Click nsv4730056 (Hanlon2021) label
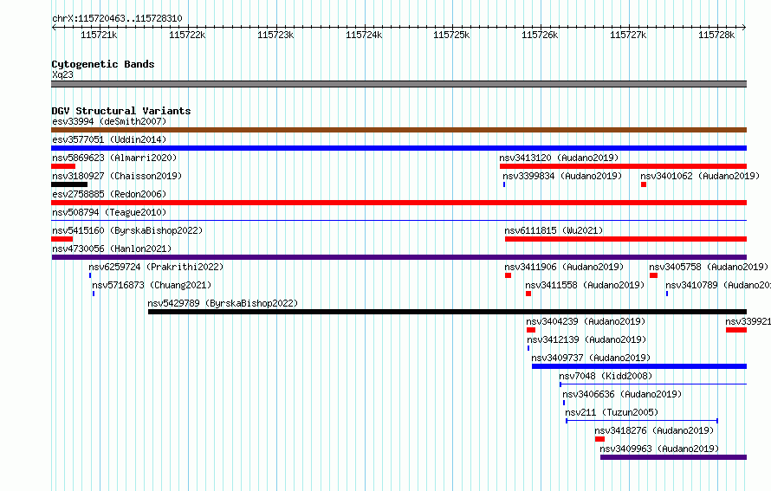 [112, 249]
